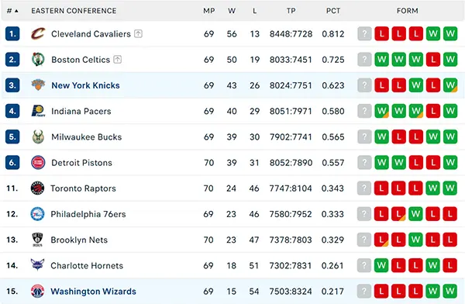Open the Philadelphia 76ers team link
The width and height of the screenshot is (465, 304).
(88, 214)
